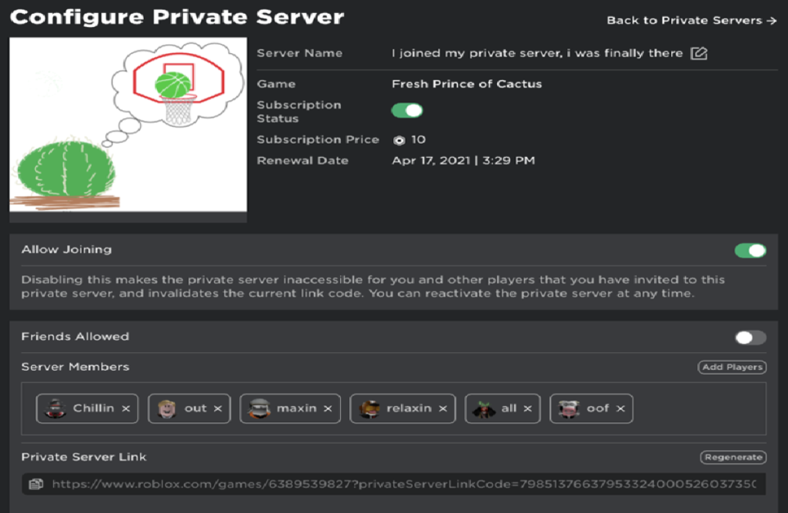Click the relaxin member name
The height and width of the screenshot is (513, 788).
click(409, 408)
